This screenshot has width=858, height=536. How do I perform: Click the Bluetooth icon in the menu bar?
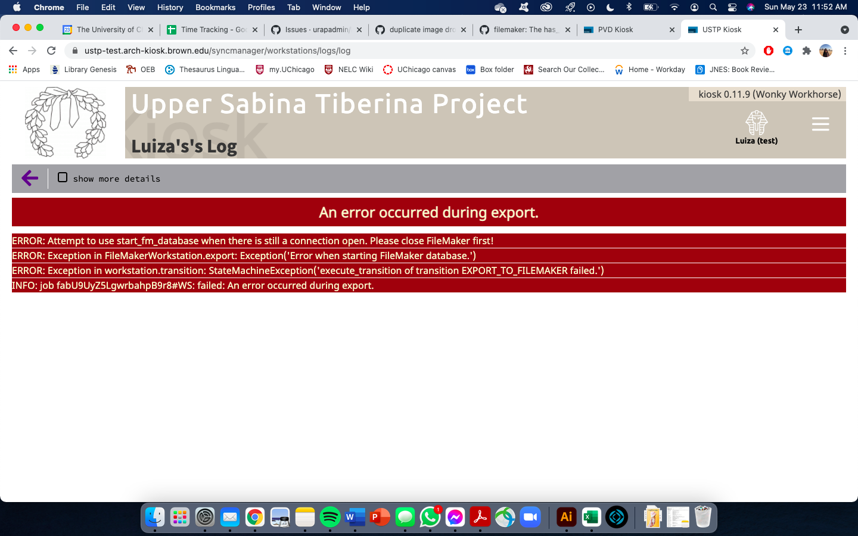click(629, 7)
